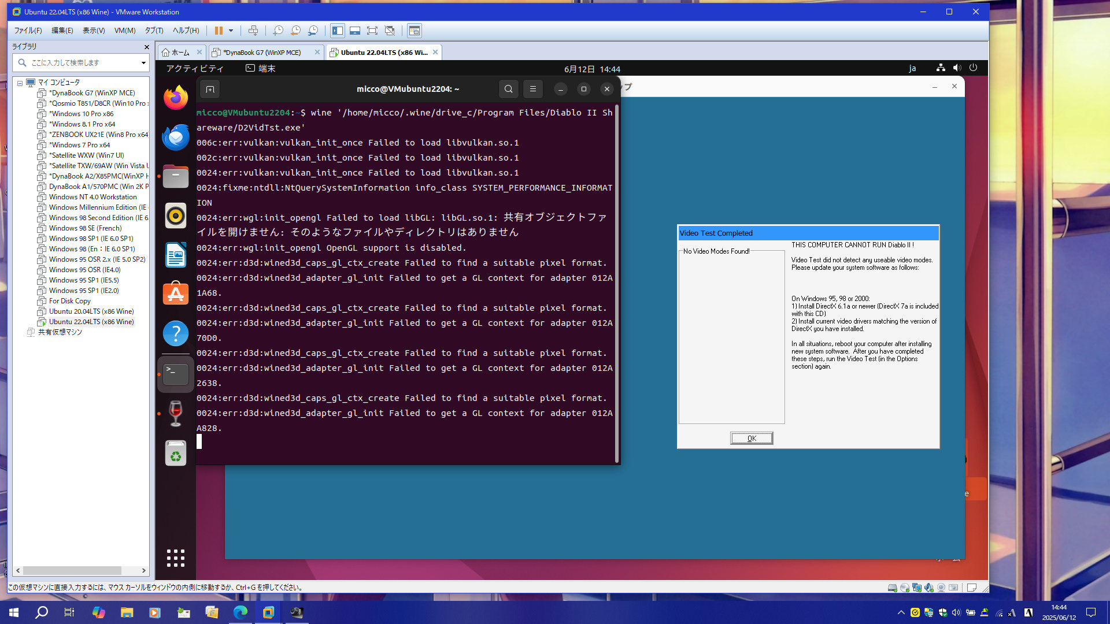Close the Ubuntu 22.04LTS VM tab
The image size is (1110, 624).
coord(435,52)
